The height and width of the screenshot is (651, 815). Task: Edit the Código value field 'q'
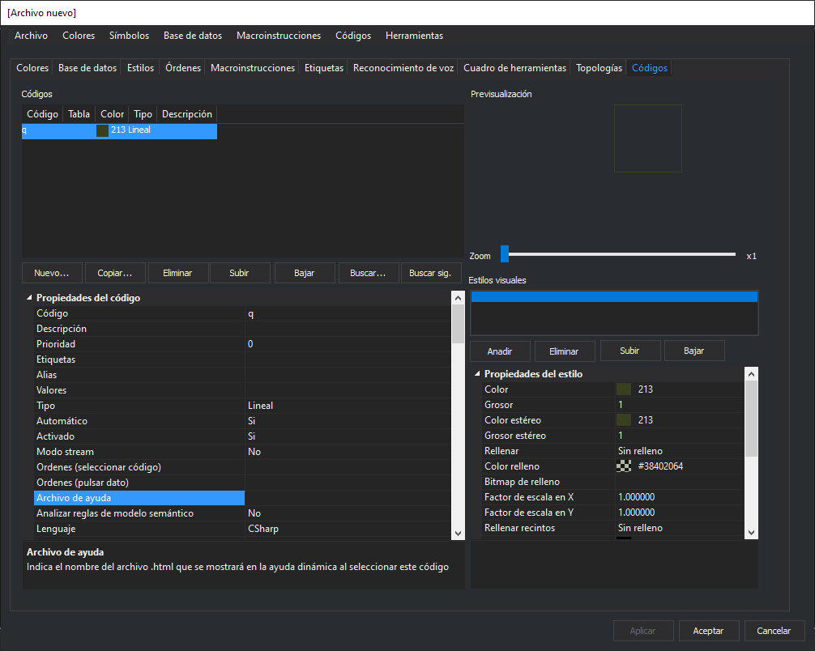pyautogui.click(x=348, y=313)
